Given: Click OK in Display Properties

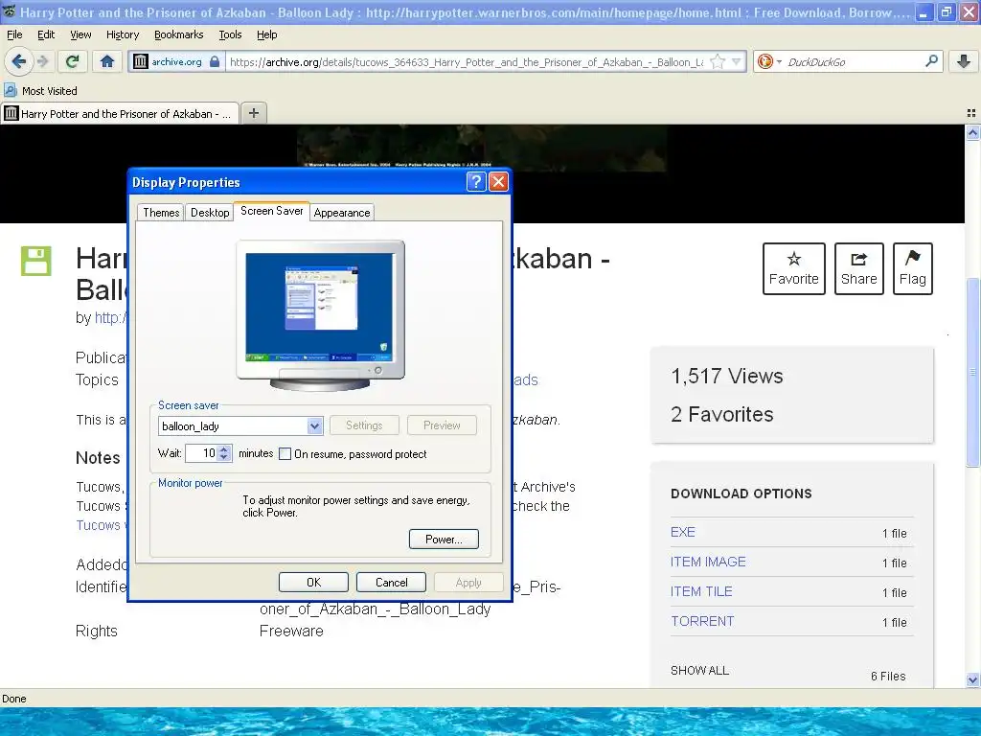Looking at the screenshot, I should coord(313,582).
